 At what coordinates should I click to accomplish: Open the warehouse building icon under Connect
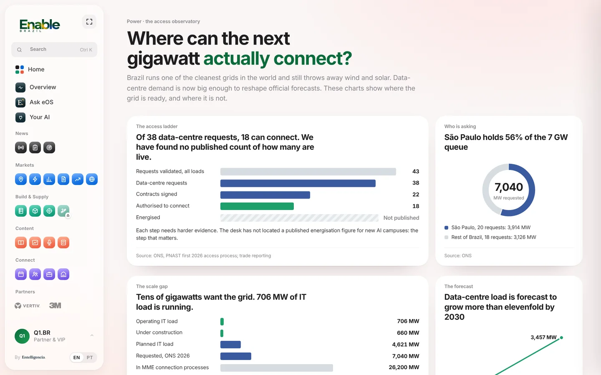pos(63,274)
